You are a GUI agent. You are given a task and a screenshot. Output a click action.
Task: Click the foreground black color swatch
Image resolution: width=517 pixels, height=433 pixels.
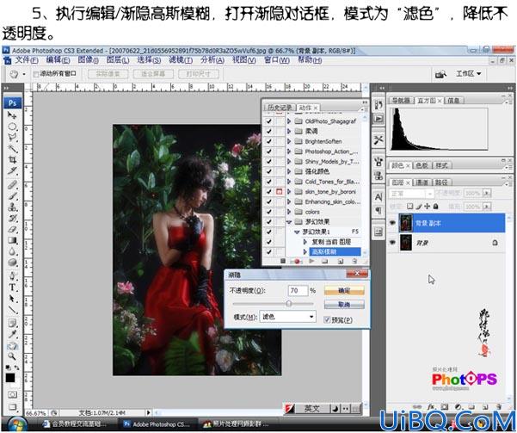pyautogui.click(x=9, y=378)
